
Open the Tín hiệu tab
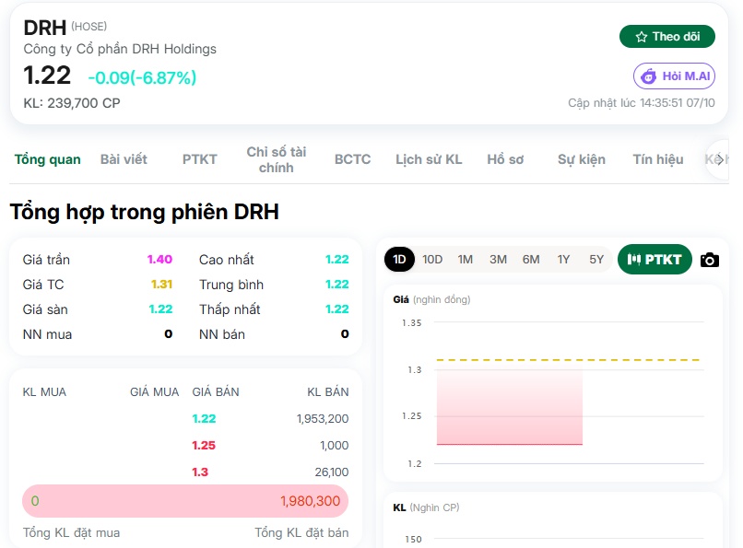tap(657, 159)
